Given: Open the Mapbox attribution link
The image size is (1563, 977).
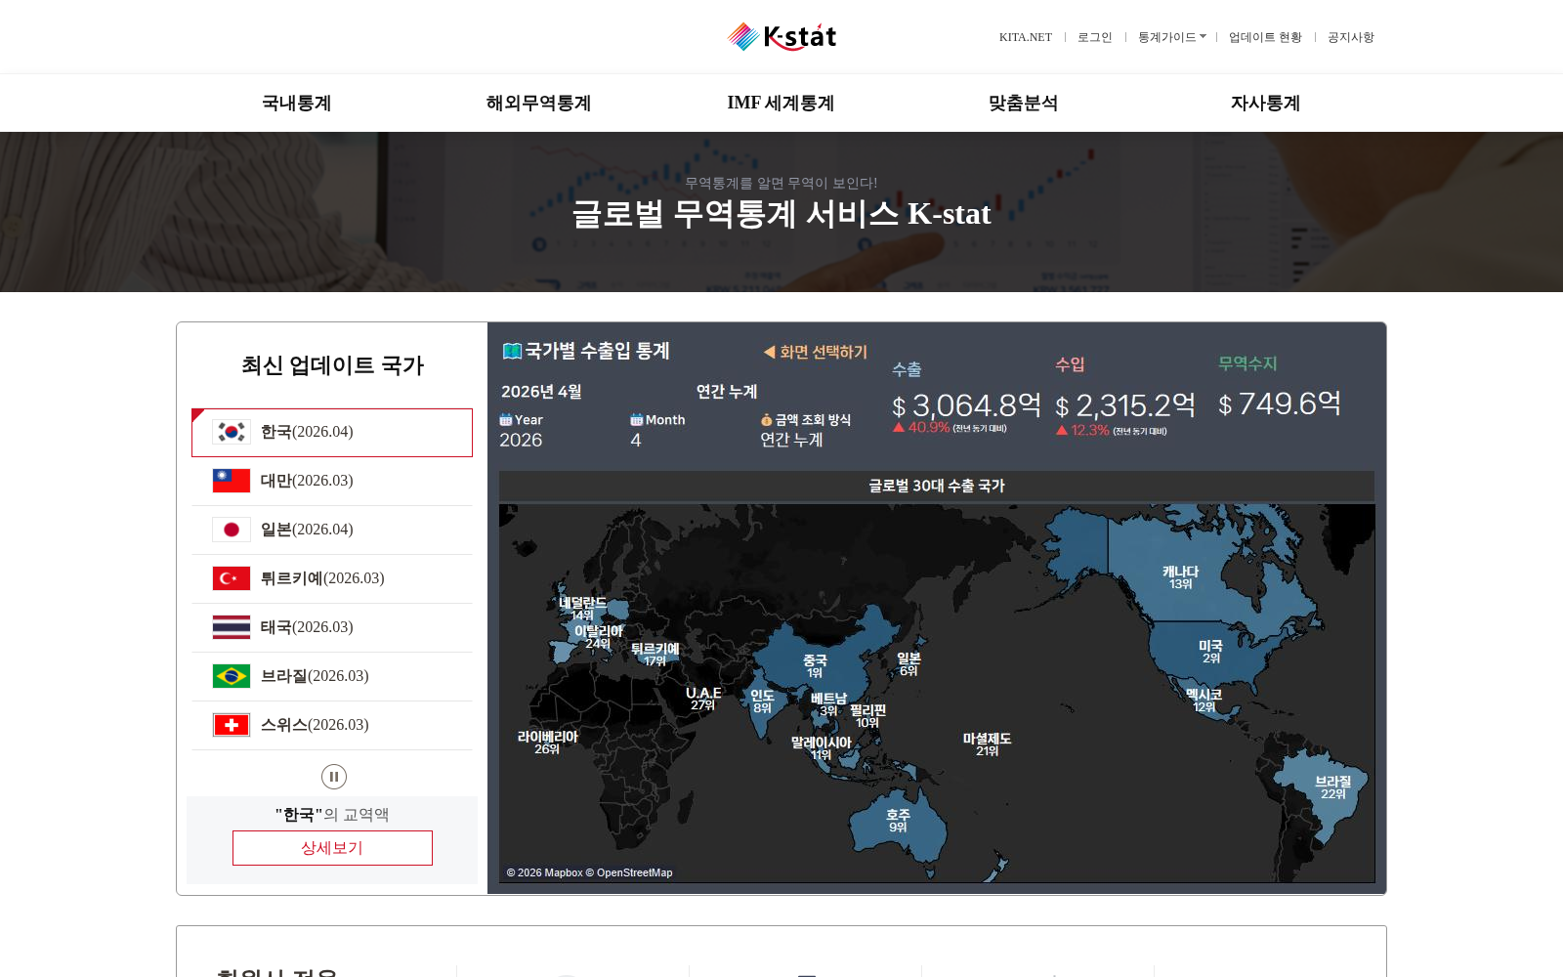Looking at the screenshot, I should 544,872.
